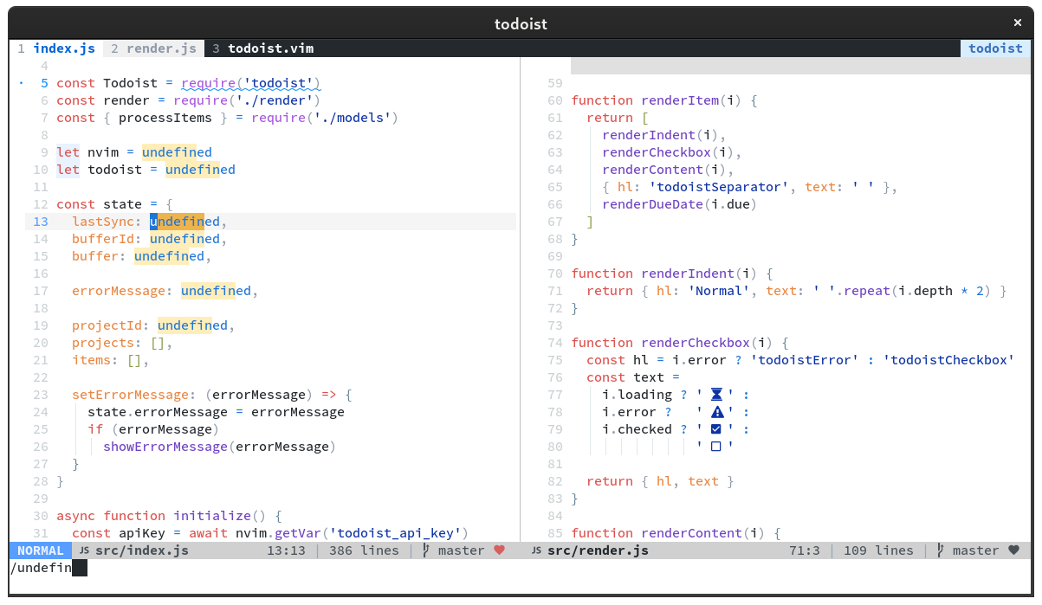This screenshot has height=605, width=1042.
Task: Click the todoist label in tabline
Action: click(x=995, y=48)
